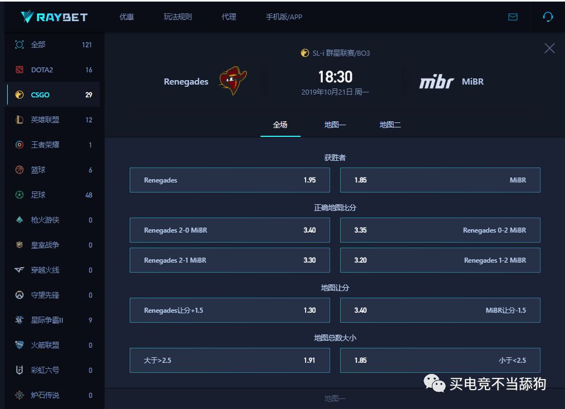Close the match details panel
The width and height of the screenshot is (565, 409).
549,48
